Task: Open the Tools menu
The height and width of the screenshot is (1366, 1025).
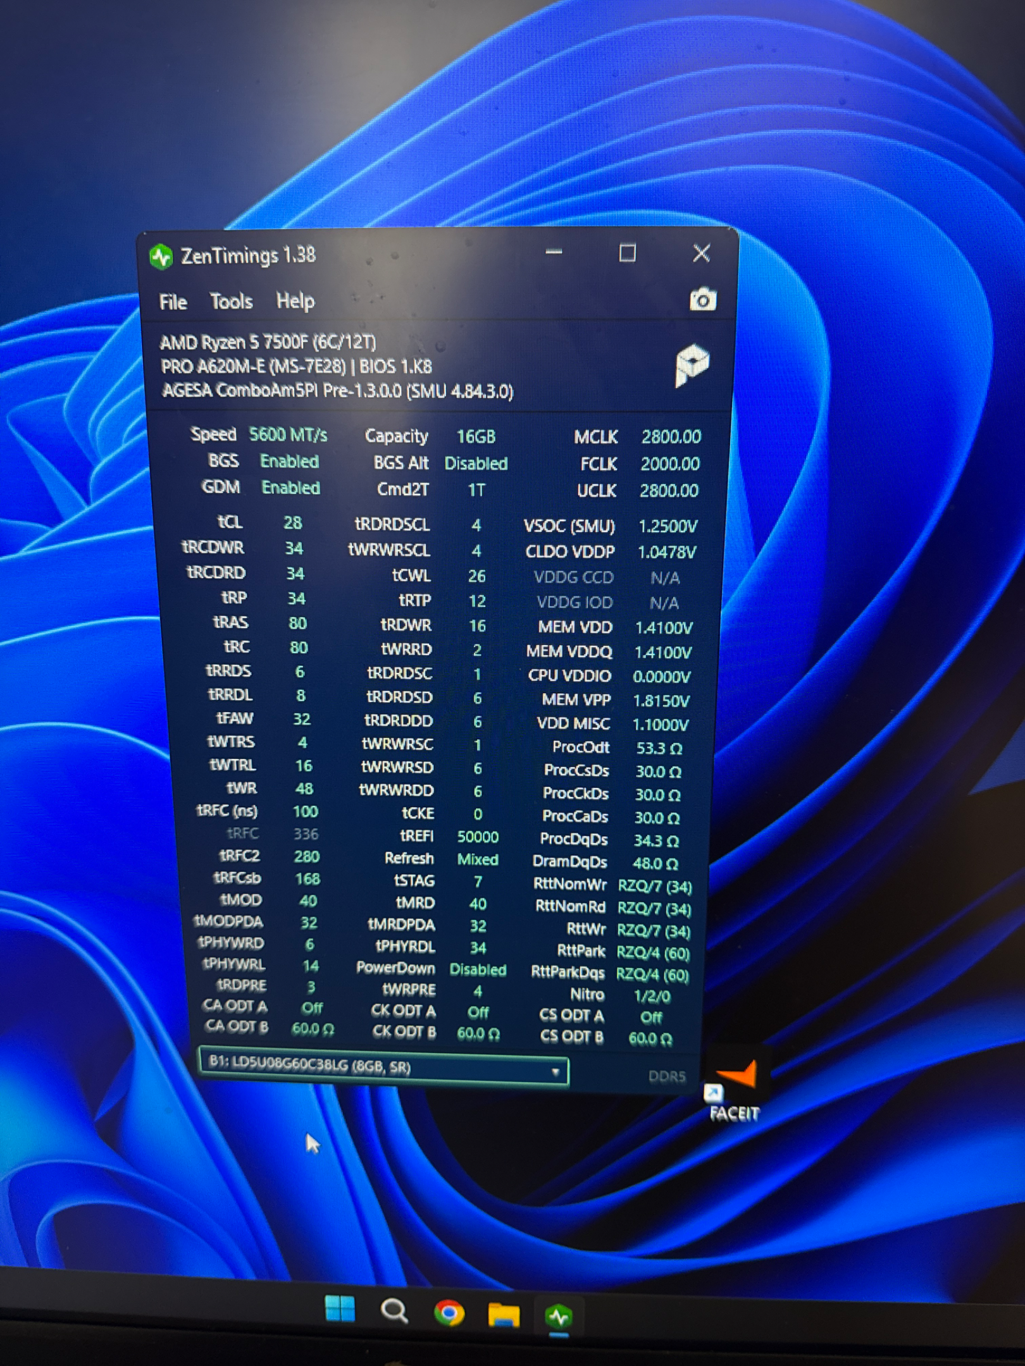Action: click(x=231, y=302)
